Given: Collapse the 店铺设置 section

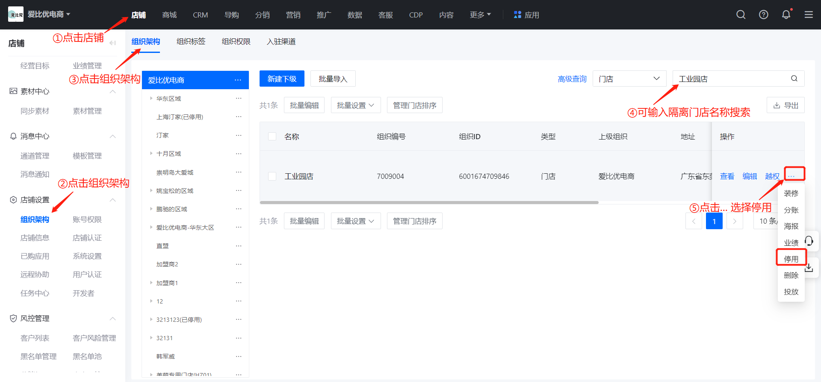Looking at the screenshot, I should [x=113, y=200].
